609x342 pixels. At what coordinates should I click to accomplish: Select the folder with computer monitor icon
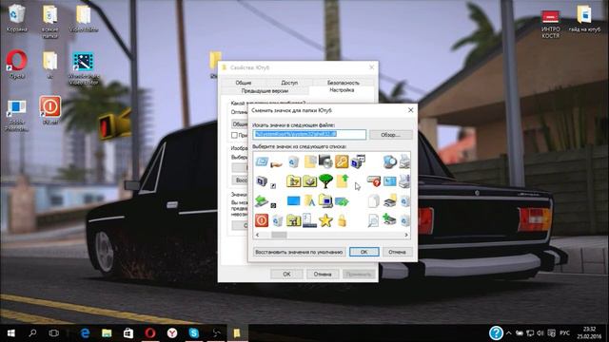tap(325, 200)
